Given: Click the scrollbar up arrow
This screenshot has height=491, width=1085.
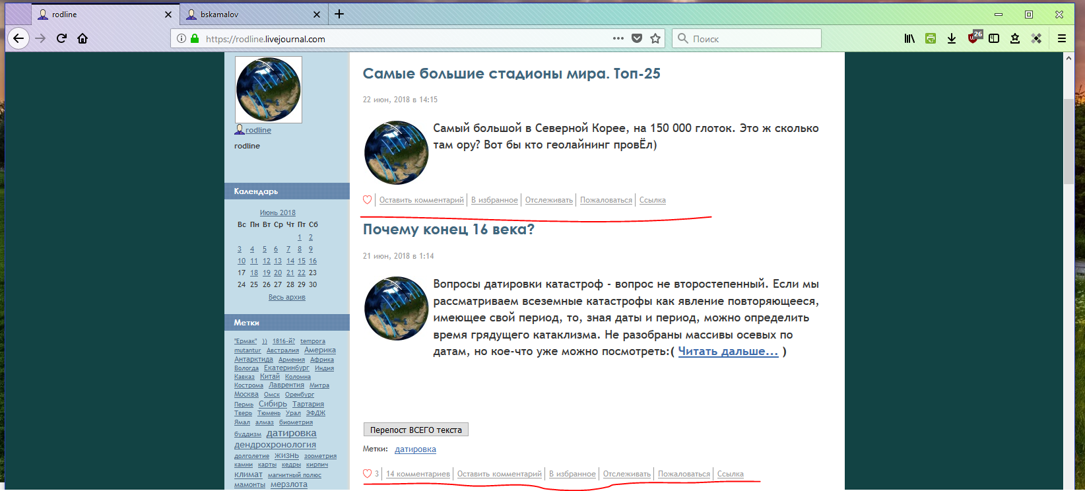Looking at the screenshot, I should click(1069, 58).
